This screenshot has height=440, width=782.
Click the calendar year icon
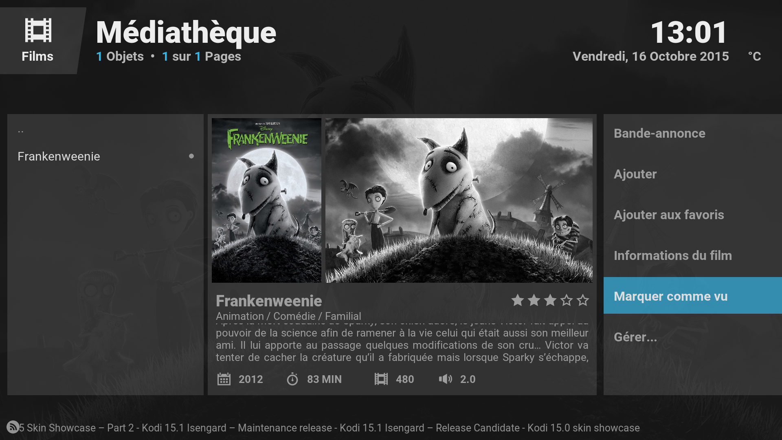tap(224, 379)
